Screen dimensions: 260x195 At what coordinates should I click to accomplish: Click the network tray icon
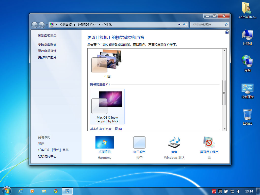pos(232,191)
